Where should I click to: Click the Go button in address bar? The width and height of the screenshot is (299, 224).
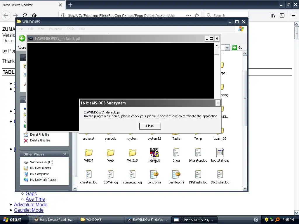[x=237, y=48]
